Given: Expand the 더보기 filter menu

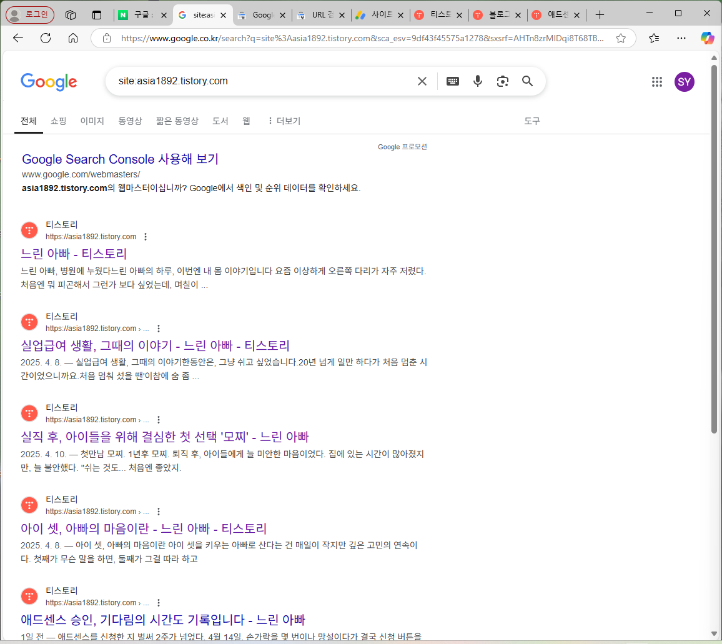Looking at the screenshot, I should pos(284,121).
